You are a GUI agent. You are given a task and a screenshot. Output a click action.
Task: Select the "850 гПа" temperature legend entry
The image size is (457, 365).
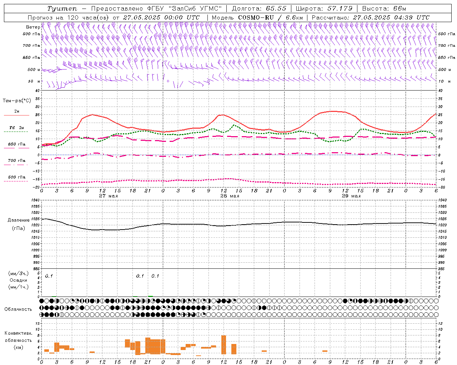click(x=17, y=144)
